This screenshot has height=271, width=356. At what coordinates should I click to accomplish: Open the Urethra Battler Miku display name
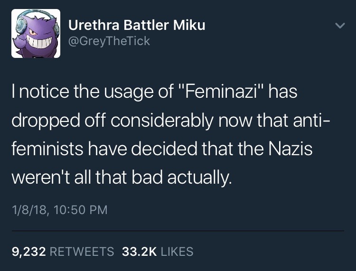(137, 25)
